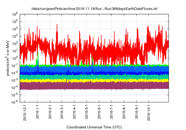The height and width of the screenshot is (130, 186).
Task: Click the 2016-7-1 date tick label
Action: point(111,112)
